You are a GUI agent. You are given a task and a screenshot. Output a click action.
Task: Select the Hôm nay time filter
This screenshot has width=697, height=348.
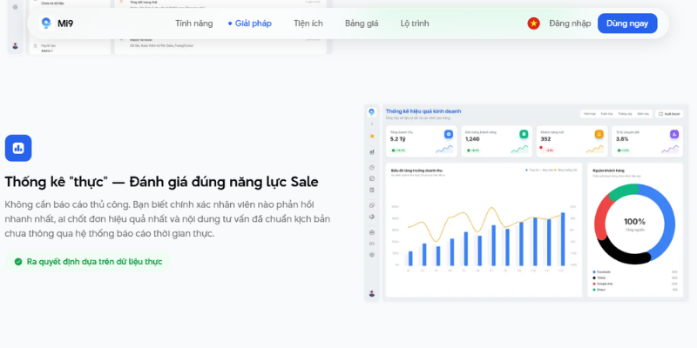point(590,113)
